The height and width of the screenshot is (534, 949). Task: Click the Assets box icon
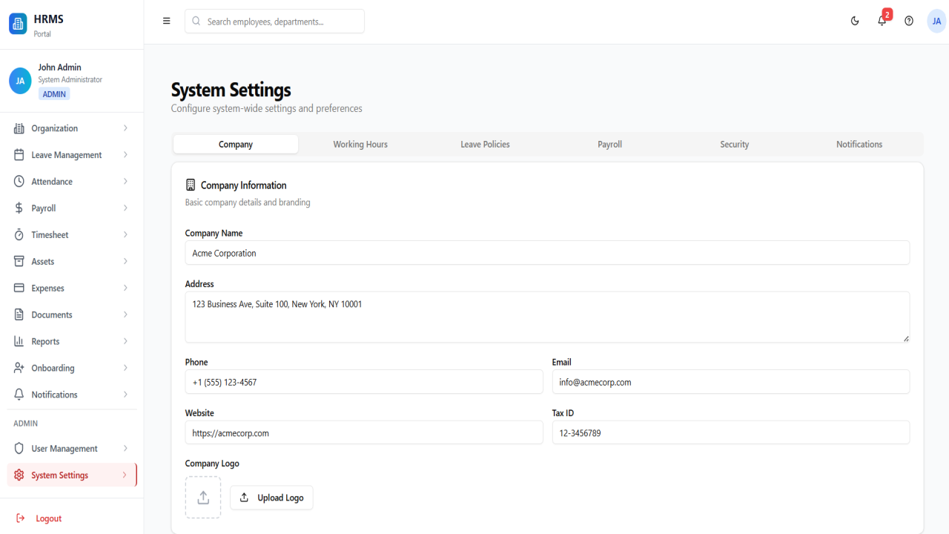pos(19,262)
